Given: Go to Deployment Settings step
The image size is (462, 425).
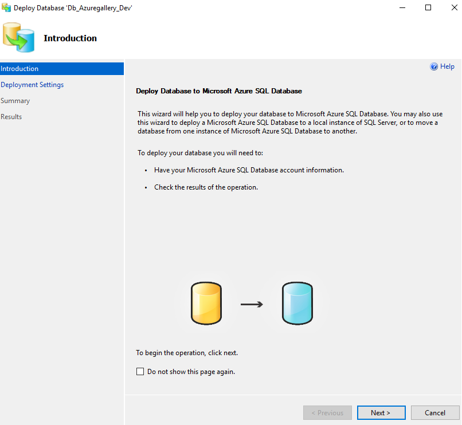Looking at the screenshot, I should (x=32, y=85).
